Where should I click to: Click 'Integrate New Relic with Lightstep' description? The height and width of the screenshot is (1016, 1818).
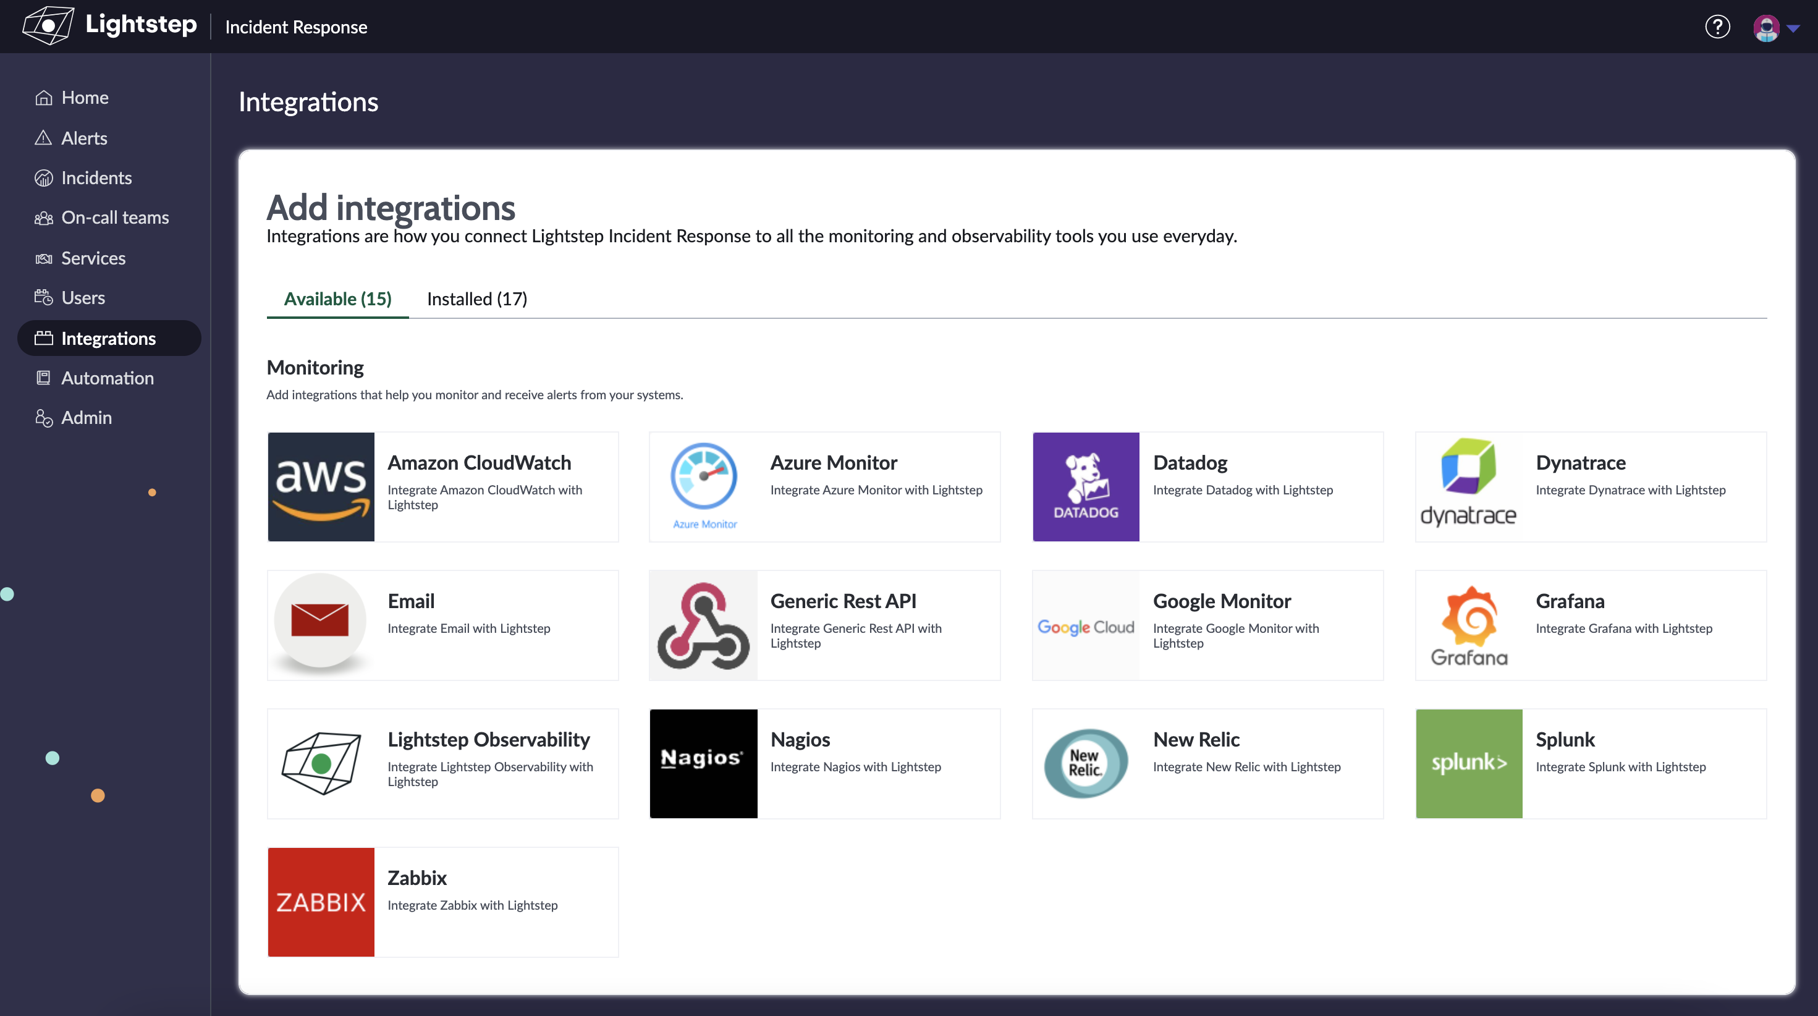pos(1246,766)
